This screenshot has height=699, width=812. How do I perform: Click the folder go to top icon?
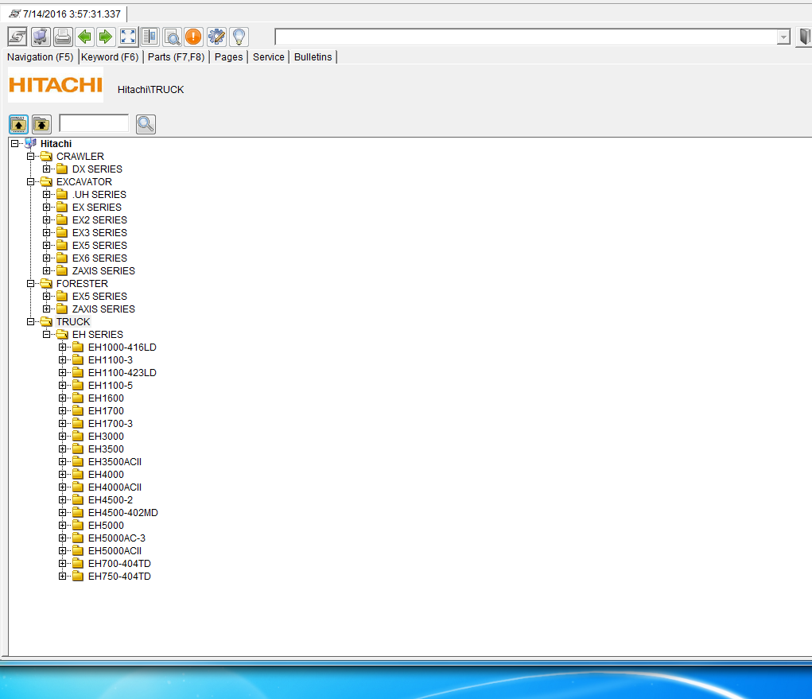point(41,124)
